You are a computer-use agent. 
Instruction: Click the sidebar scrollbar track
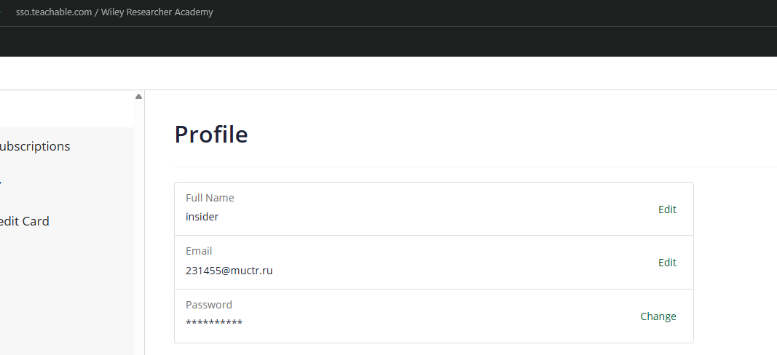pos(138,218)
